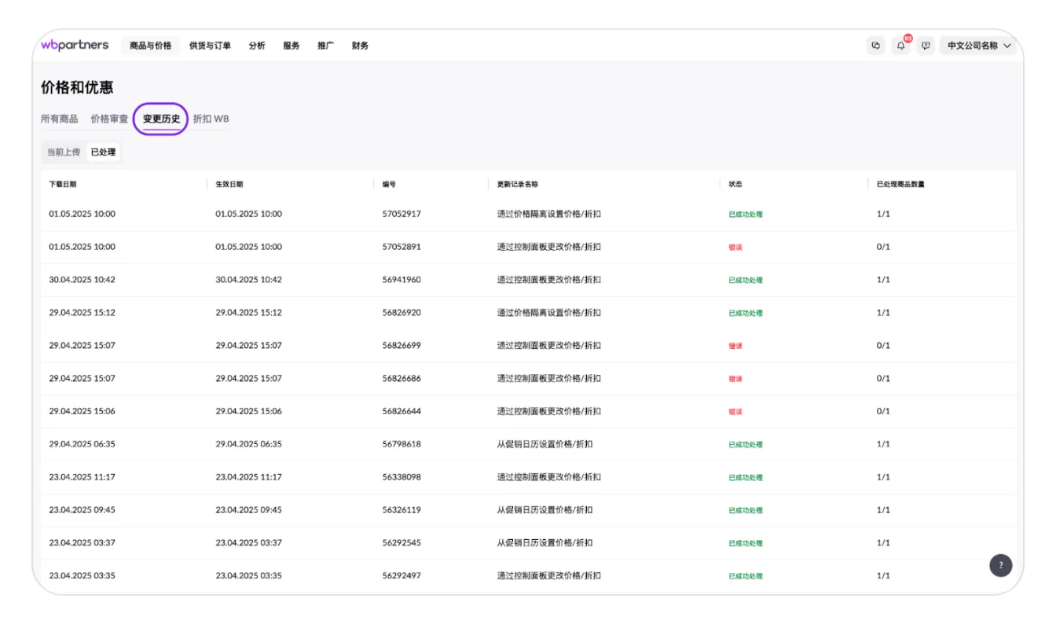Toggle to the 当前上传 view
Viewport: 1056px width, 624px height.
point(64,152)
